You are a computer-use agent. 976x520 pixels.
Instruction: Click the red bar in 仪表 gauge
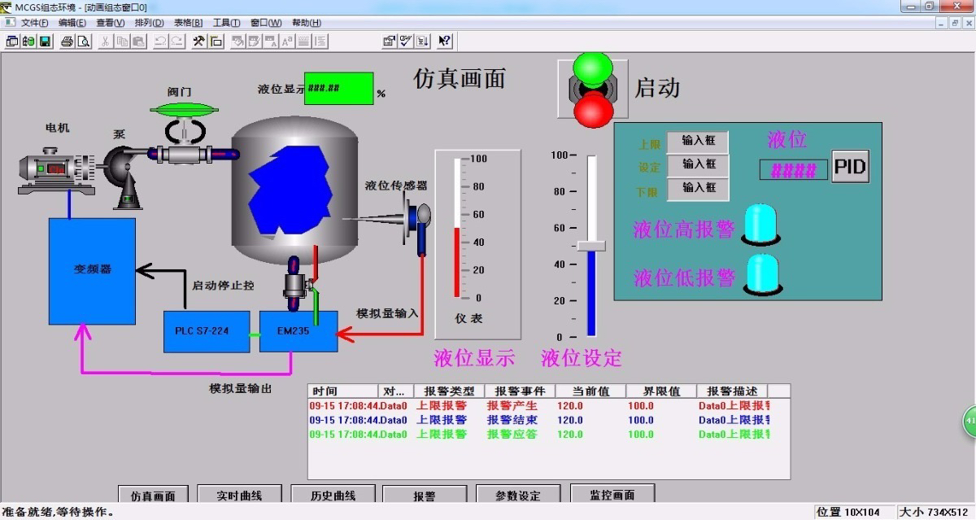coord(457,262)
